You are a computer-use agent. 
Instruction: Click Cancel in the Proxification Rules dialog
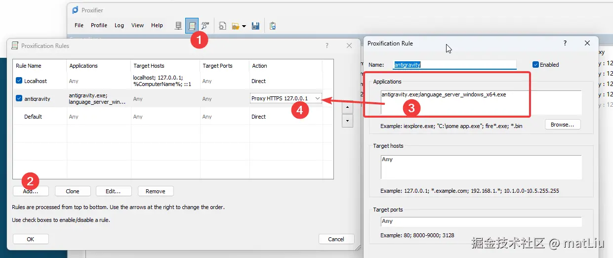(x=336, y=239)
